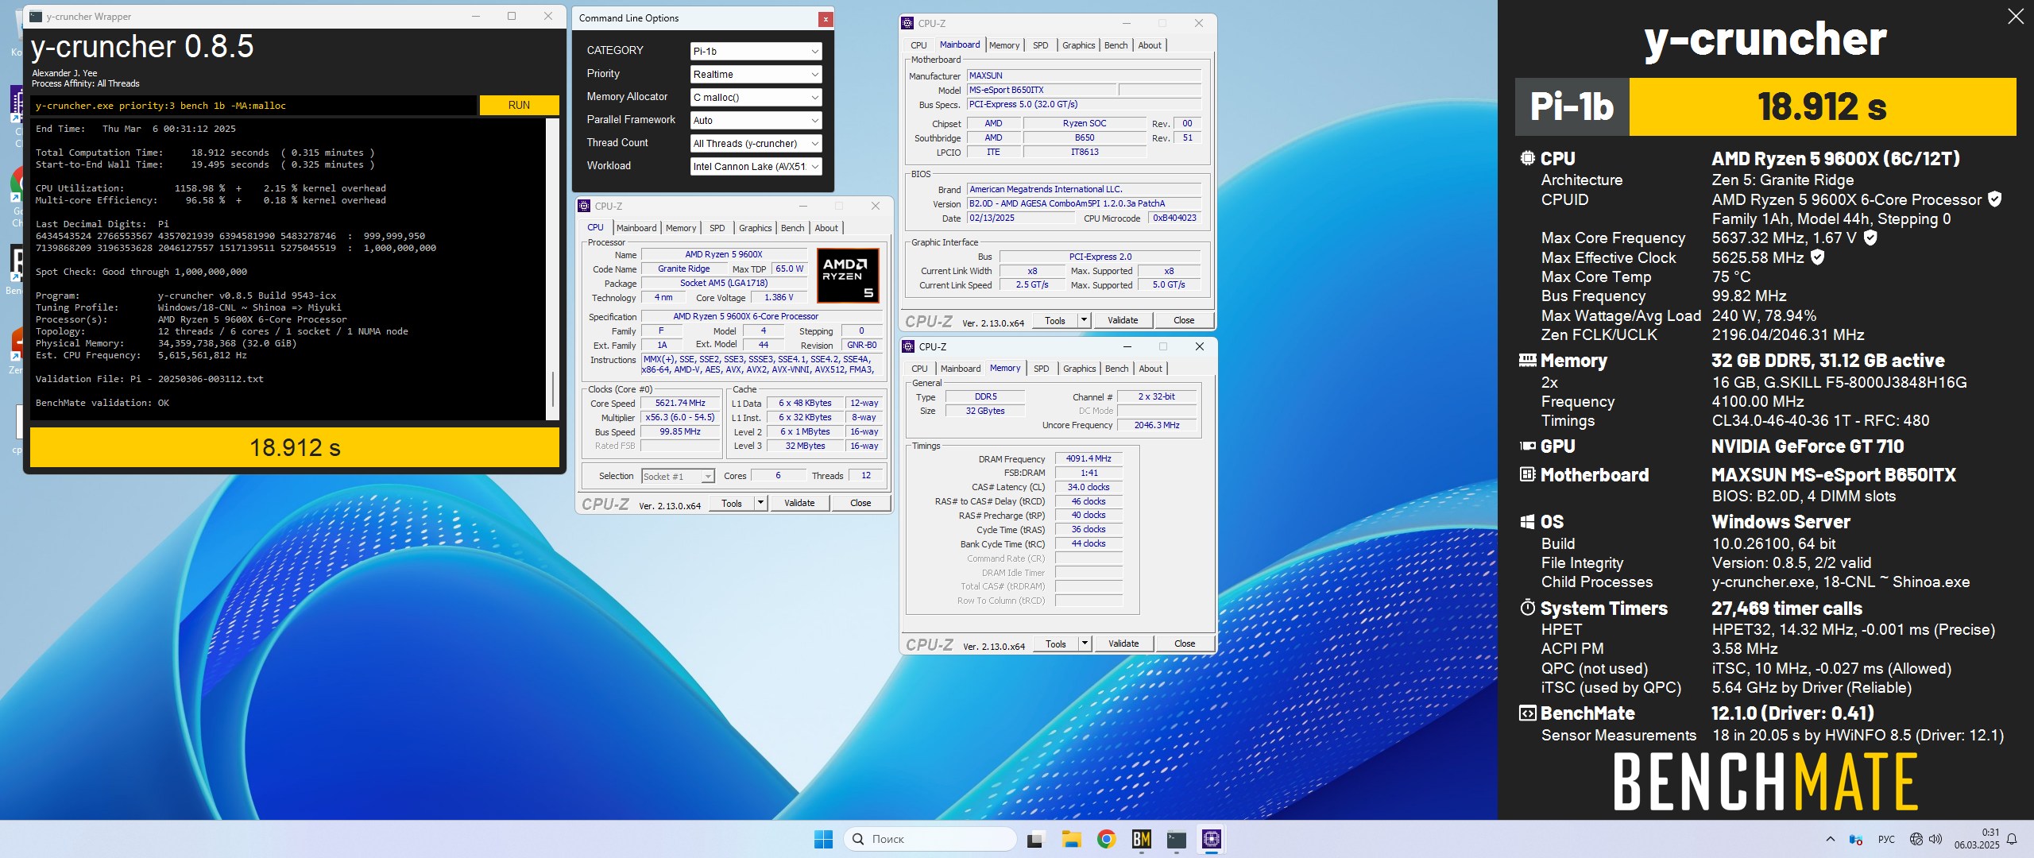This screenshot has height=858, width=2034.
Task: Click the Max Effective Clock verified shield
Action: coord(1817,257)
